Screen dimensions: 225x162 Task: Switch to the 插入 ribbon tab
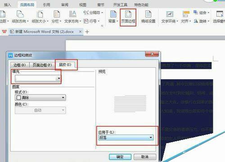pyautogui.click(x=8, y=5)
